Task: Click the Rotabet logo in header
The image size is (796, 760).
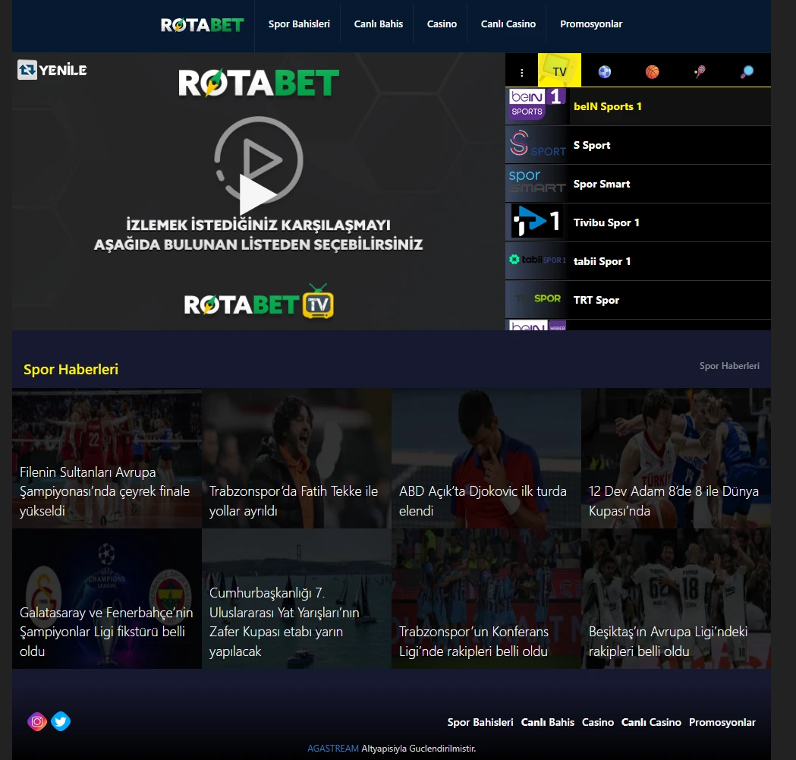Action: click(x=202, y=24)
